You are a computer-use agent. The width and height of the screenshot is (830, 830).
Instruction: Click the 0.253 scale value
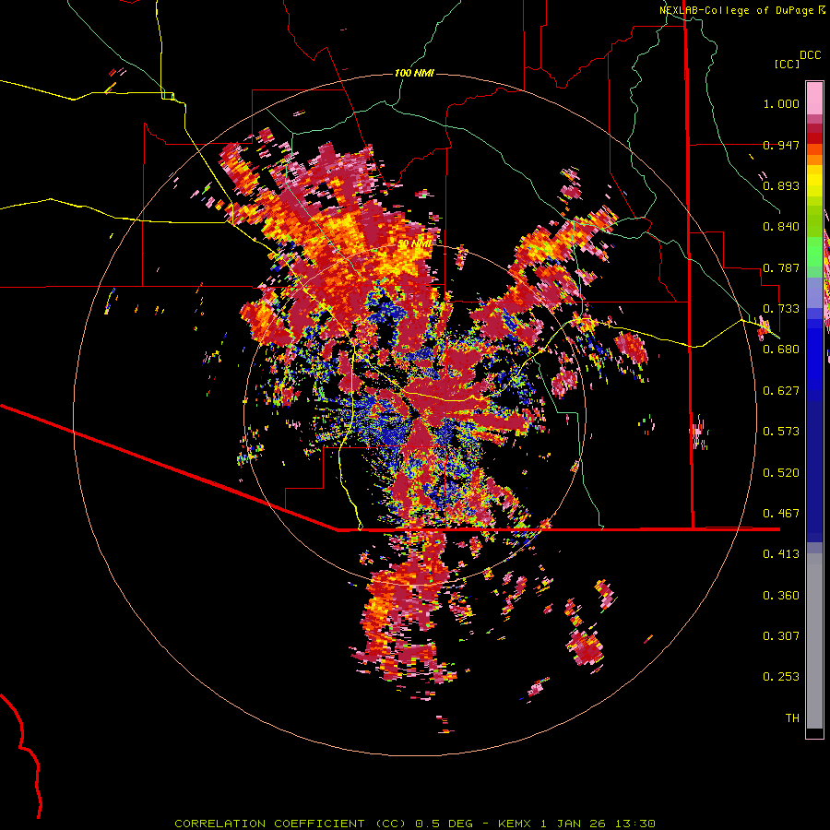pos(781,677)
